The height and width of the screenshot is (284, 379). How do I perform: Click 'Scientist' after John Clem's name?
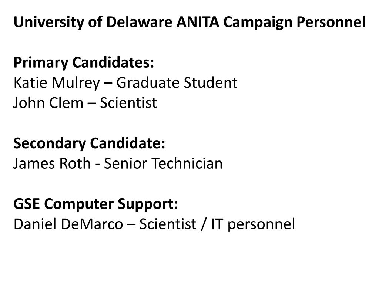tap(128, 103)
